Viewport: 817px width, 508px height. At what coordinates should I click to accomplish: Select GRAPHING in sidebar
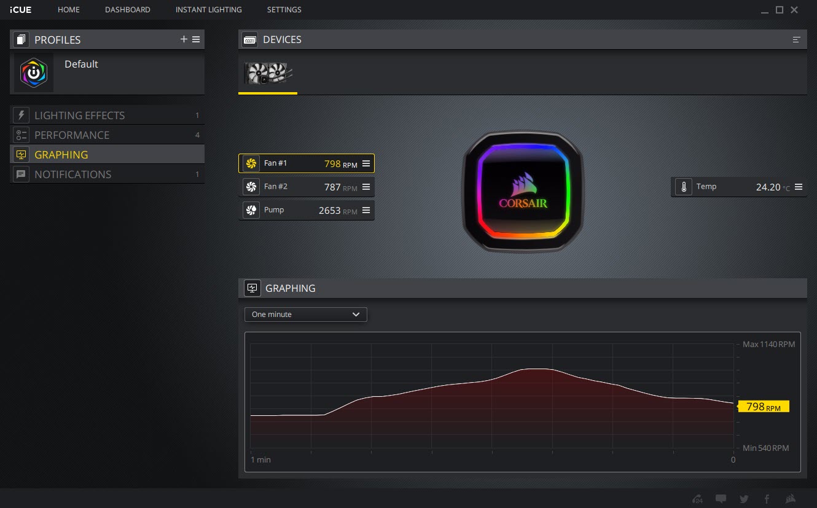(x=107, y=155)
